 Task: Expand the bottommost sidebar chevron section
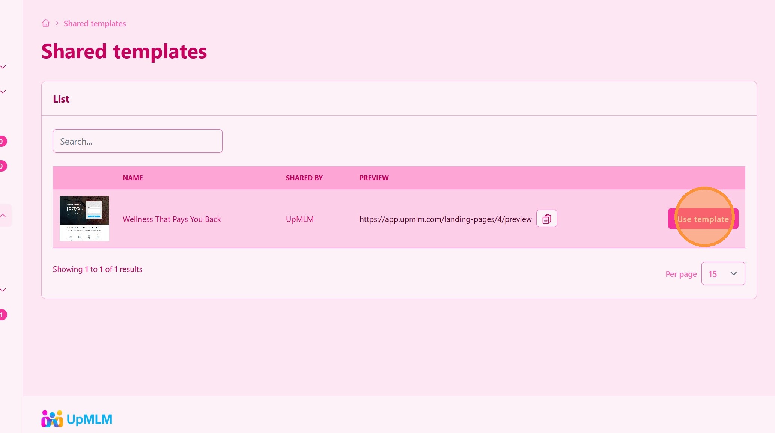[3, 290]
